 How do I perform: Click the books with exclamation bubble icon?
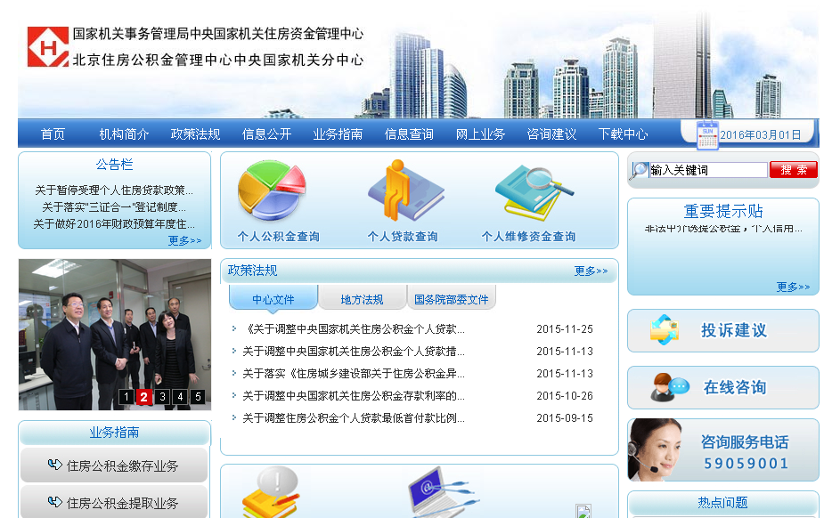[x=271, y=492]
